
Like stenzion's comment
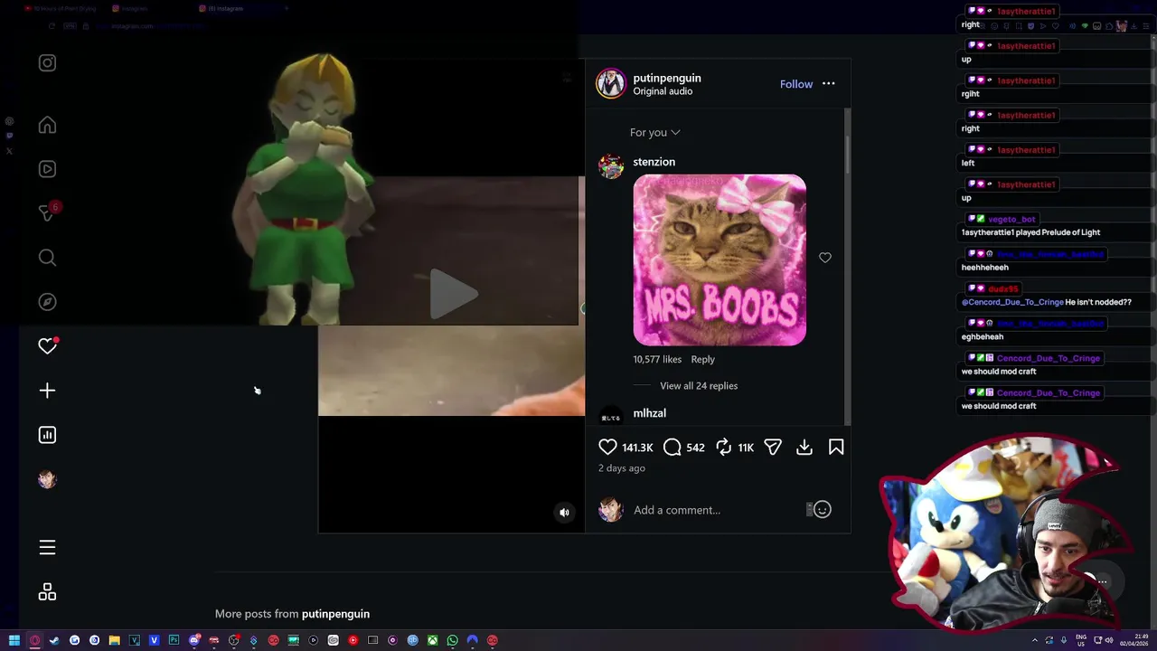825,258
